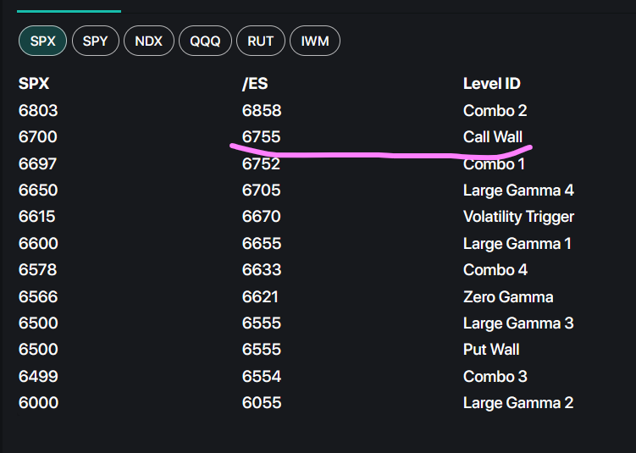Switch to the SPY ticker pill
Screen dimensions: 636x453
coord(96,41)
